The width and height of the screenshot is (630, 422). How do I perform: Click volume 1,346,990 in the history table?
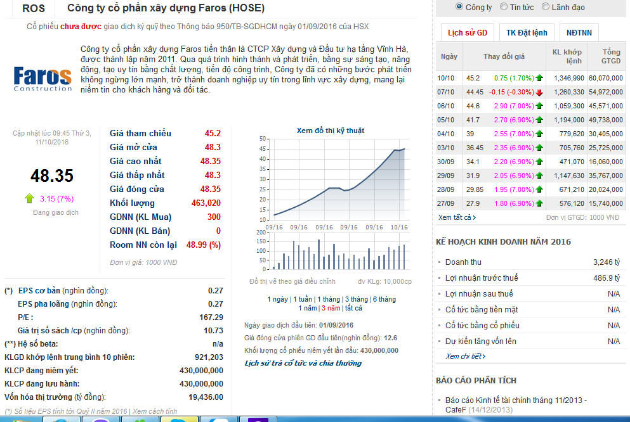[x=568, y=78]
